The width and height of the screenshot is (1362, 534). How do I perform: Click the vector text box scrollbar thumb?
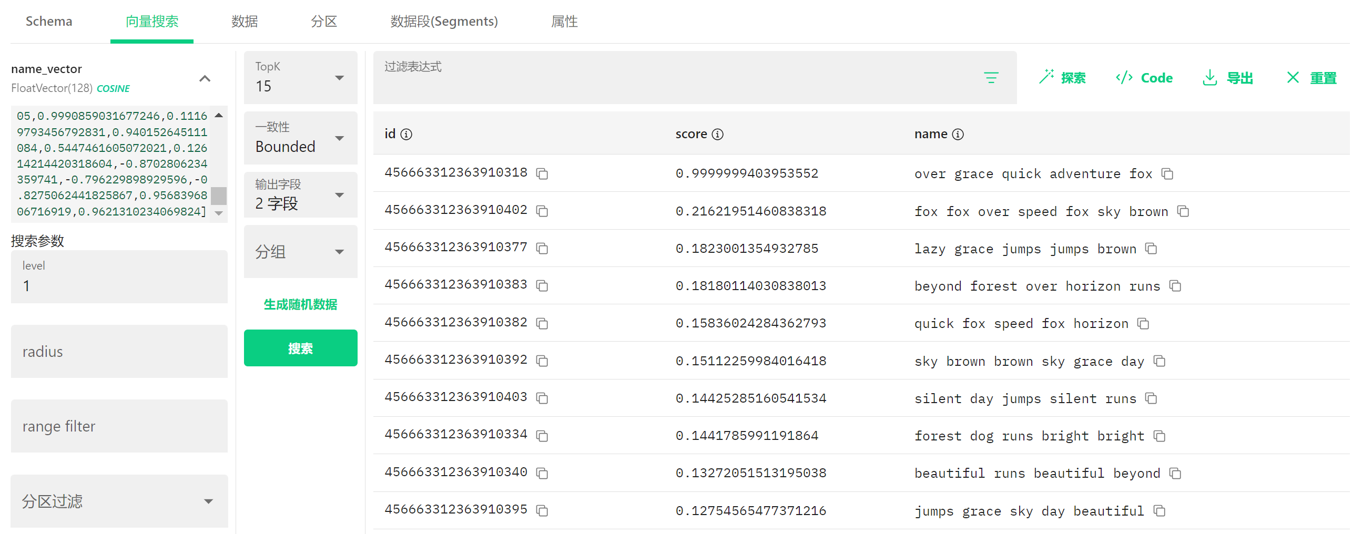218,196
